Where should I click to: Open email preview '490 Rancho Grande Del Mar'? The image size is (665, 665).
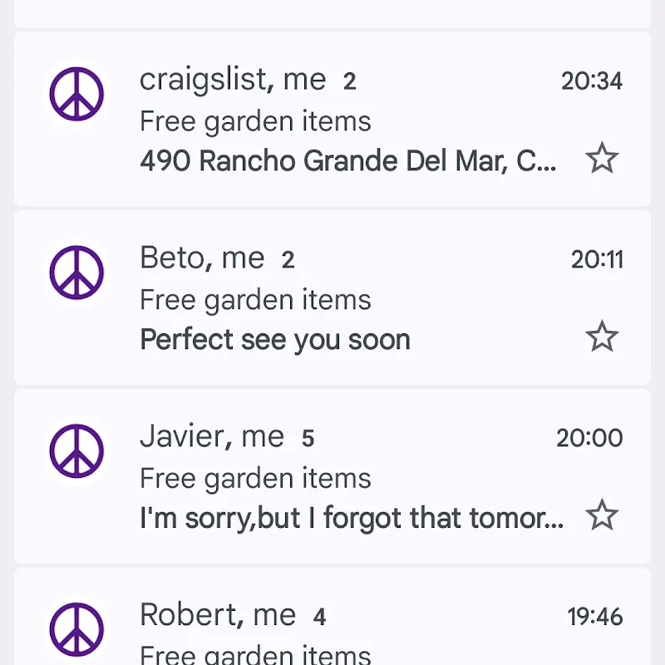pyautogui.click(x=347, y=161)
